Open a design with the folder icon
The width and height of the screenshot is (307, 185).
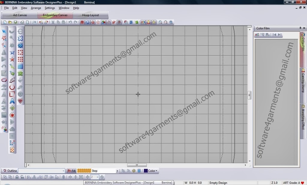pos(10,22)
